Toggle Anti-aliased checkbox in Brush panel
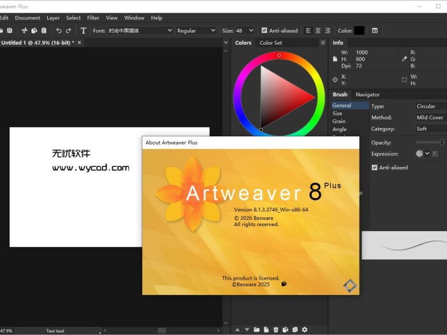Image resolution: width=447 pixels, height=335 pixels. [374, 167]
